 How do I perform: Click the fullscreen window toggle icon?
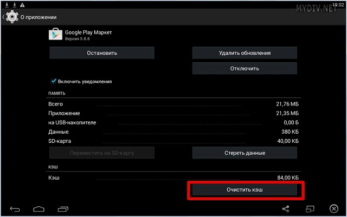(310, 209)
